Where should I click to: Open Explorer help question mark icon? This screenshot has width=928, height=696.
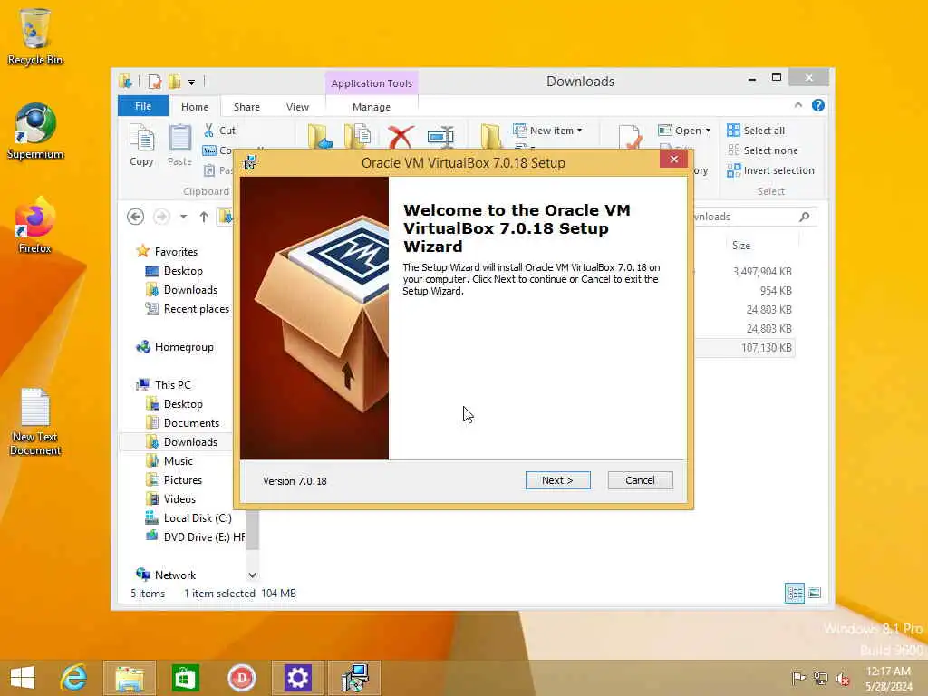point(818,105)
